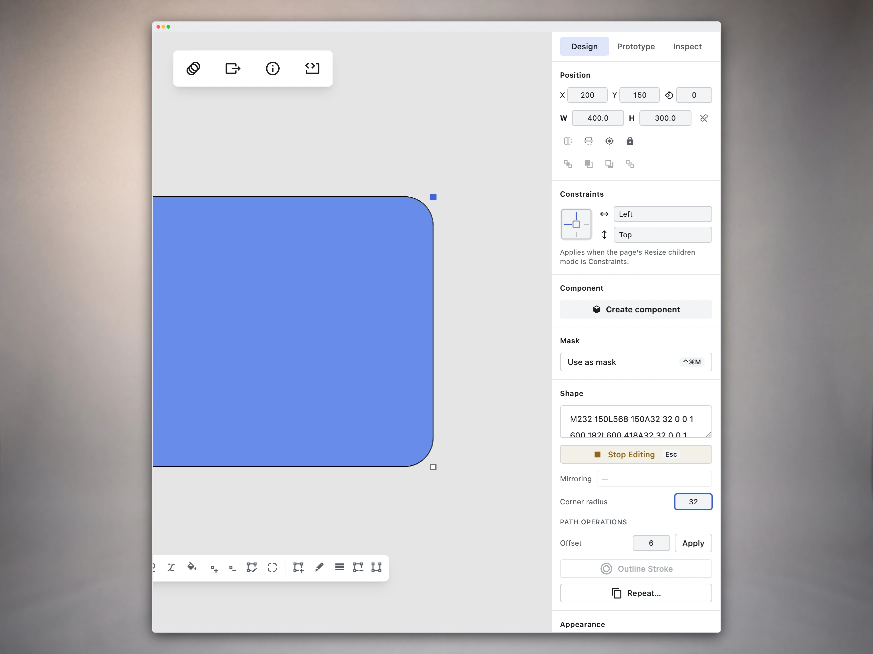Click the add path nodes icon
The width and height of the screenshot is (873, 654).
[298, 567]
